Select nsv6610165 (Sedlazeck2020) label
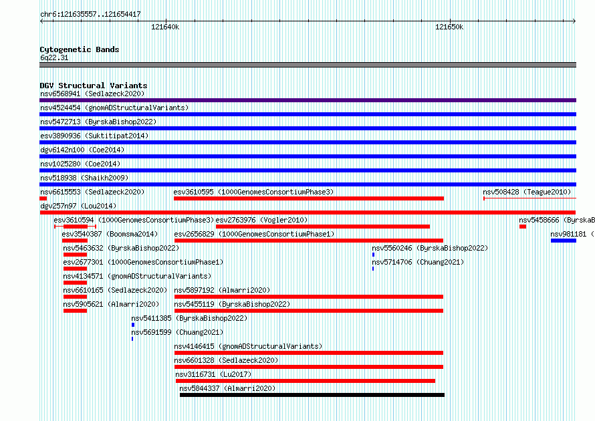The image size is (595, 421). [x=115, y=290]
